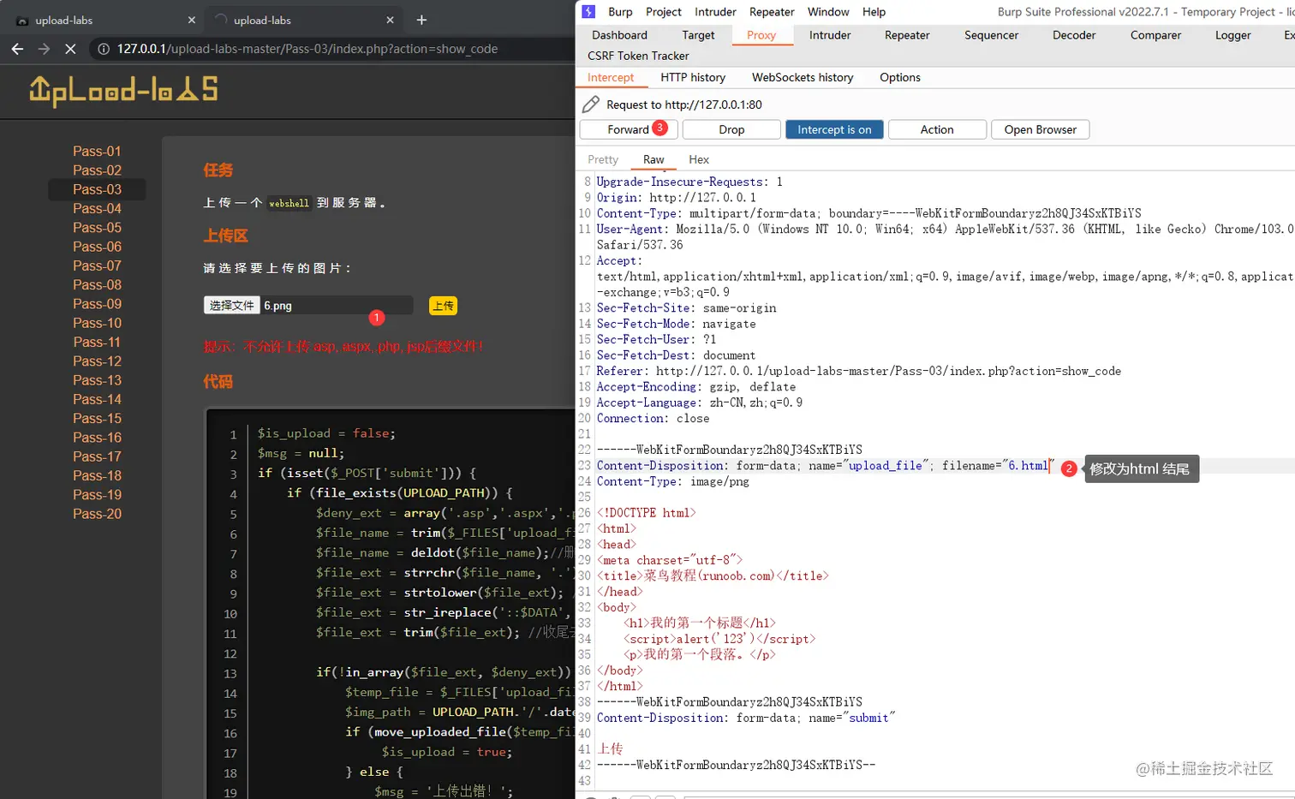Click the Upgrade-Insecure-Requests: 1 header line
1295x799 pixels.
tap(689, 182)
